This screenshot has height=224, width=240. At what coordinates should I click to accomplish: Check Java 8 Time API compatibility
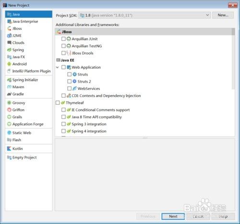63,117
